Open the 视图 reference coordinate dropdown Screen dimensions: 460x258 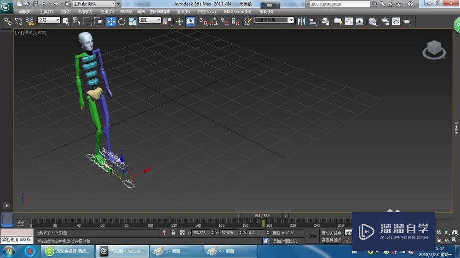coord(149,20)
